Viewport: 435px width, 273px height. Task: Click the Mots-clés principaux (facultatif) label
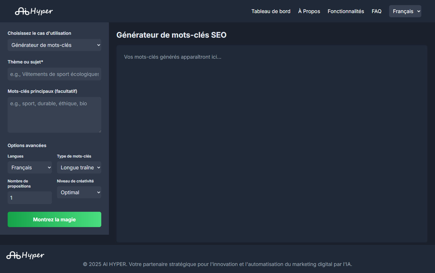point(42,91)
